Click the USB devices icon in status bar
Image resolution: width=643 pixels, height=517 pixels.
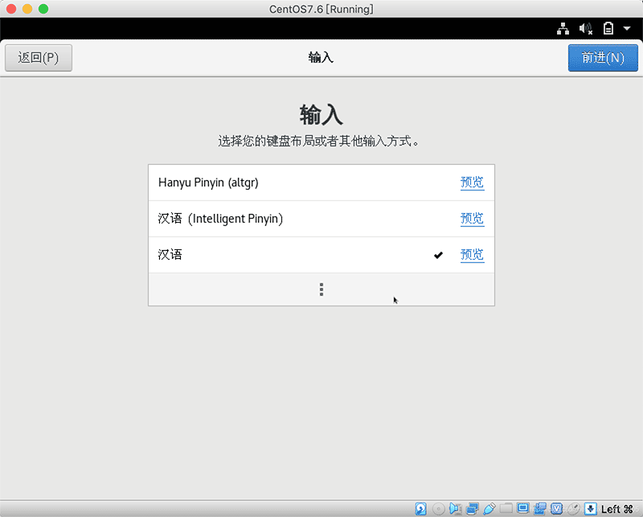point(487,508)
